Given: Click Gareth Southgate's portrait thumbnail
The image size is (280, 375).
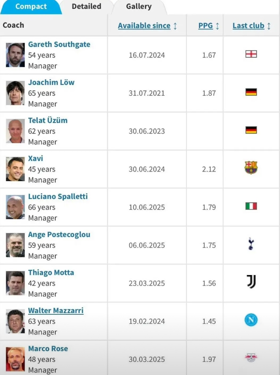Looking at the screenshot, I should point(15,55).
